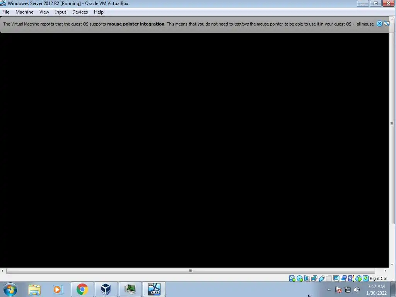Open the Devices menu
Image resolution: width=396 pixels, height=297 pixels.
pyautogui.click(x=80, y=12)
